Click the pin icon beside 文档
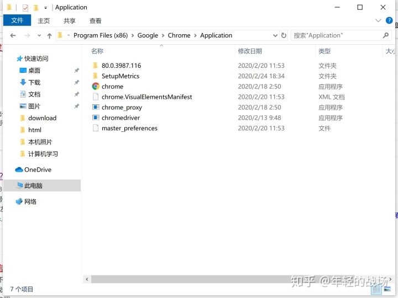Image resolution: width=398 pixels, height=298 pixels. [77, 94]
